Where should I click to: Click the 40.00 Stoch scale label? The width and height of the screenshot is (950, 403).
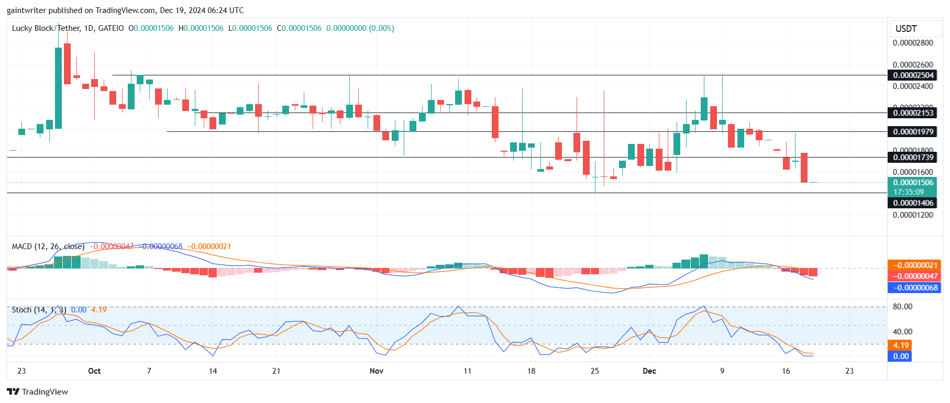click(x=902, y=332)
